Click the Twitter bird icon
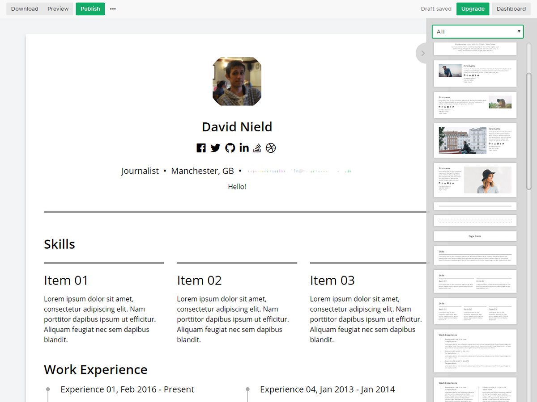 coord(215,148)
